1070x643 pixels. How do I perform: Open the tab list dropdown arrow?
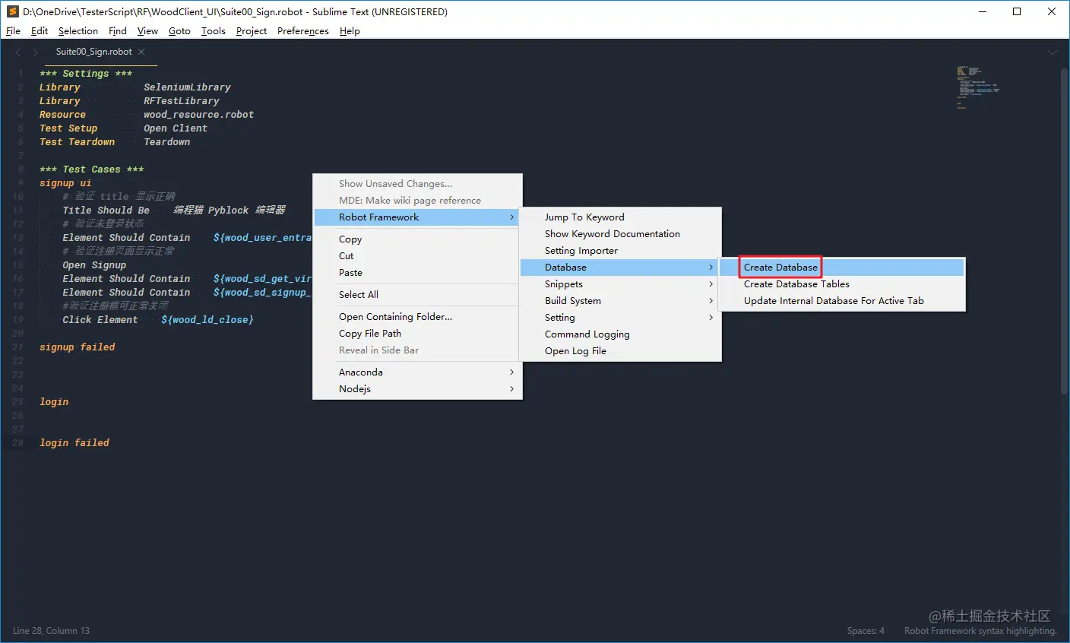pyautogui.click(x=1053, y=52)
